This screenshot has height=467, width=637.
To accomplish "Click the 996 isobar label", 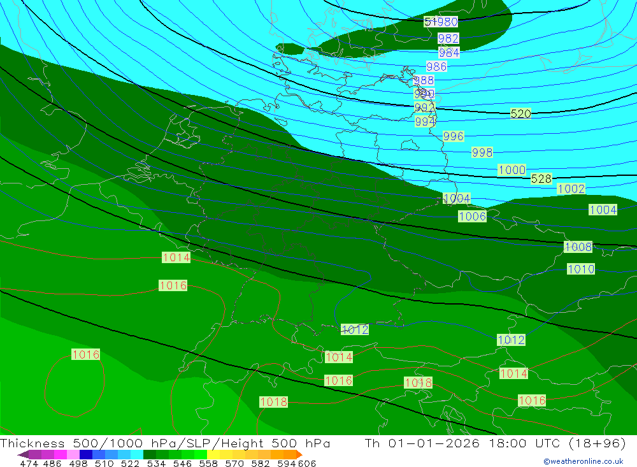I will pyautogui.click(x=454, y=136).
